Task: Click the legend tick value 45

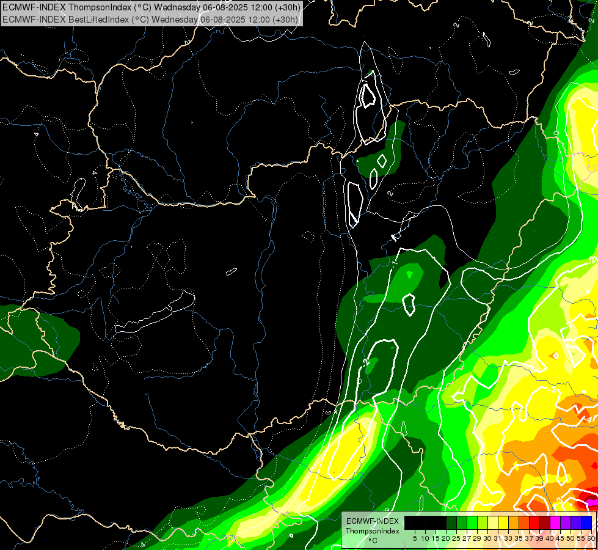Action: [561, 538]
